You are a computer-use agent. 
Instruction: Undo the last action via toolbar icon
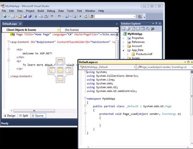pos(52,16)
